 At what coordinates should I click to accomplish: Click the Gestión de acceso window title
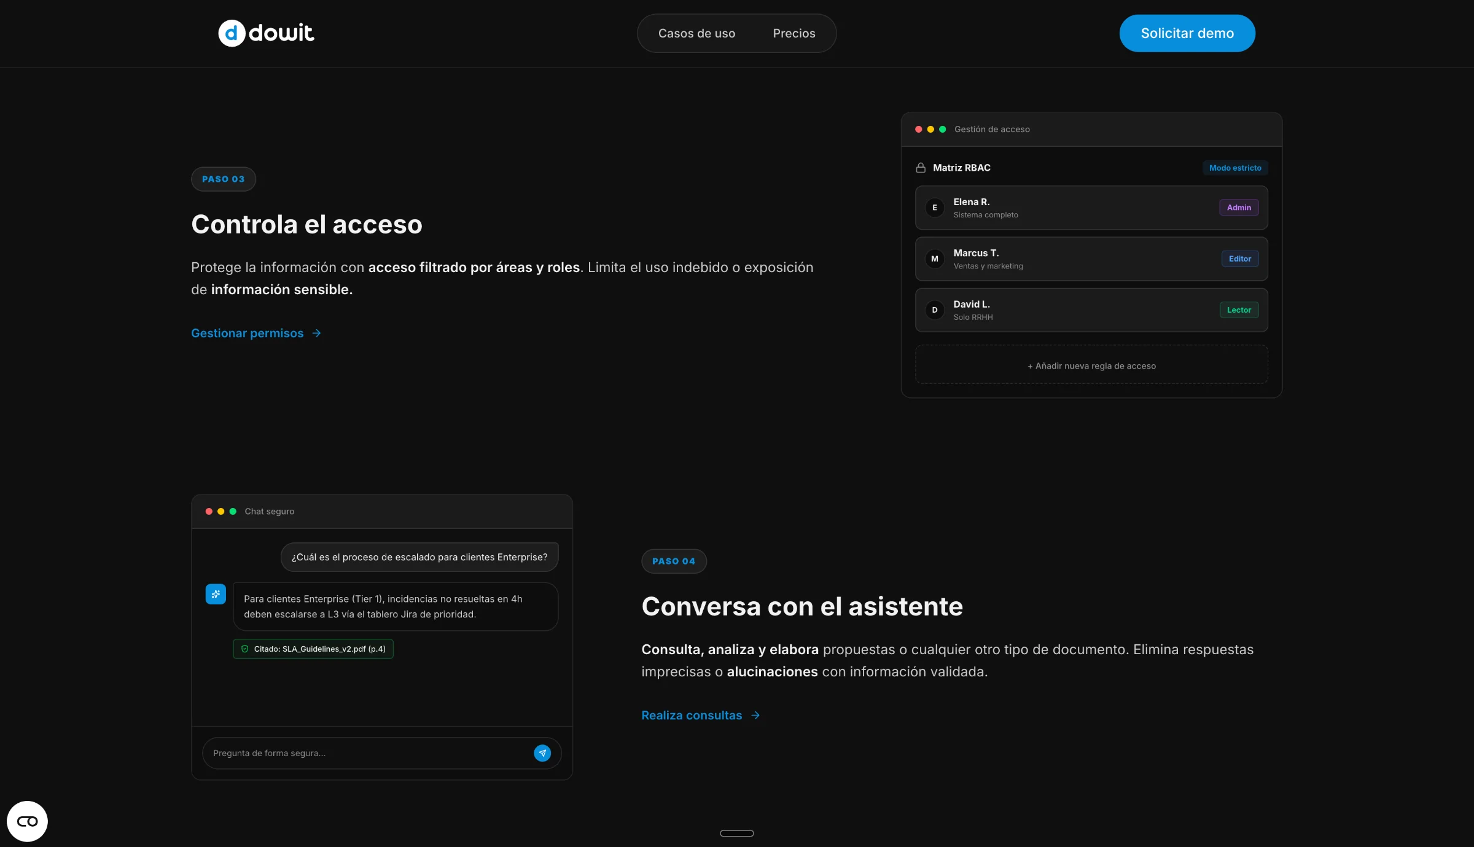coord(992,129)
